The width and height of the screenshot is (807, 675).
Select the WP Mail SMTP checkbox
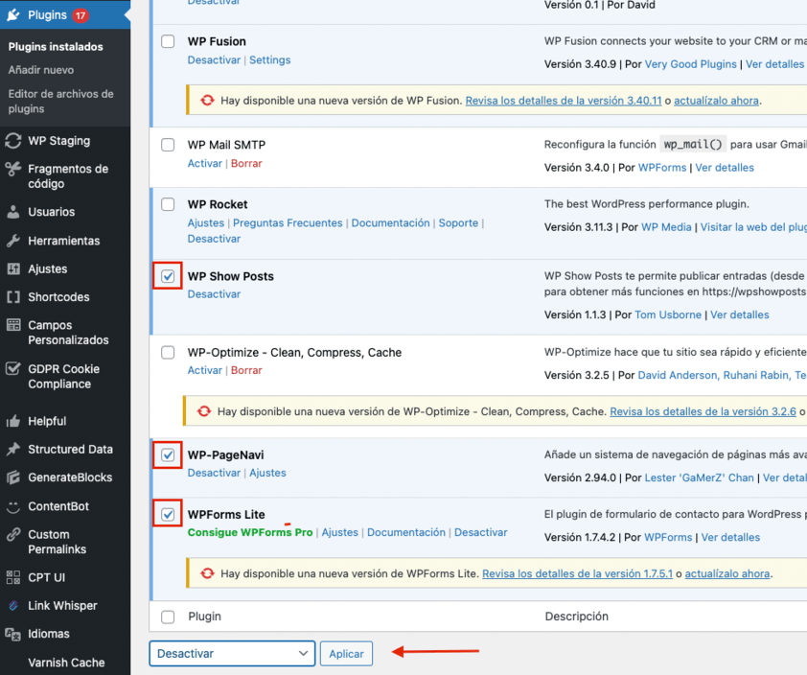click(168, 145)
